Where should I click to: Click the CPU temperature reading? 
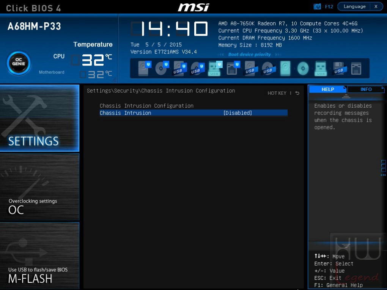92,60
